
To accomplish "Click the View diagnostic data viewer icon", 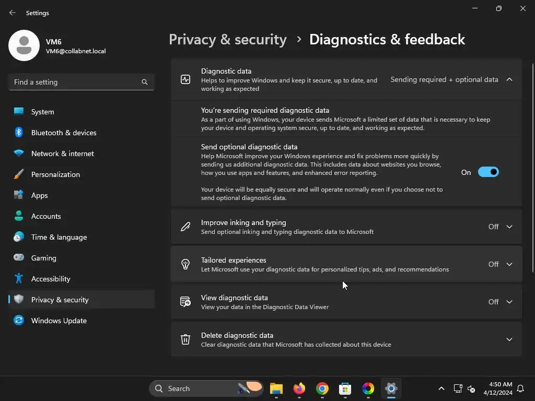I will point(185,302).
